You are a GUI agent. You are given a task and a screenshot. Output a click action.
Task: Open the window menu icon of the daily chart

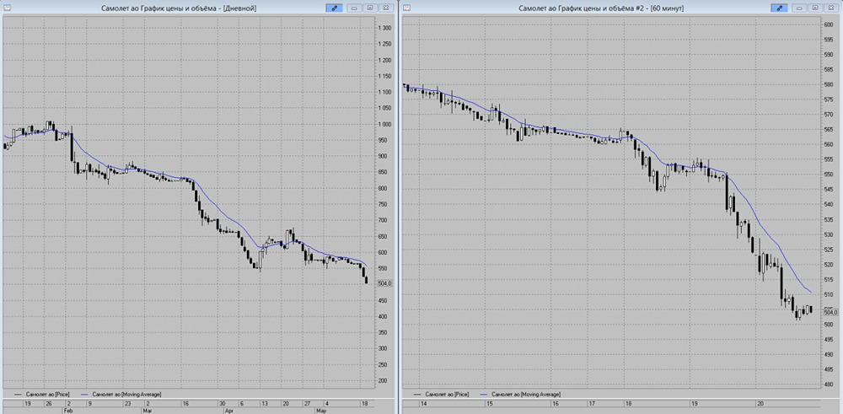click(7, 8)
